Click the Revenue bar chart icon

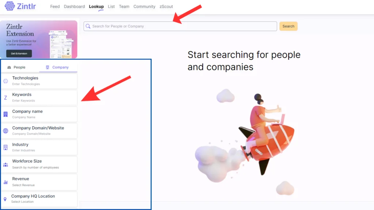pyautogui.click(x=5, y=182)
